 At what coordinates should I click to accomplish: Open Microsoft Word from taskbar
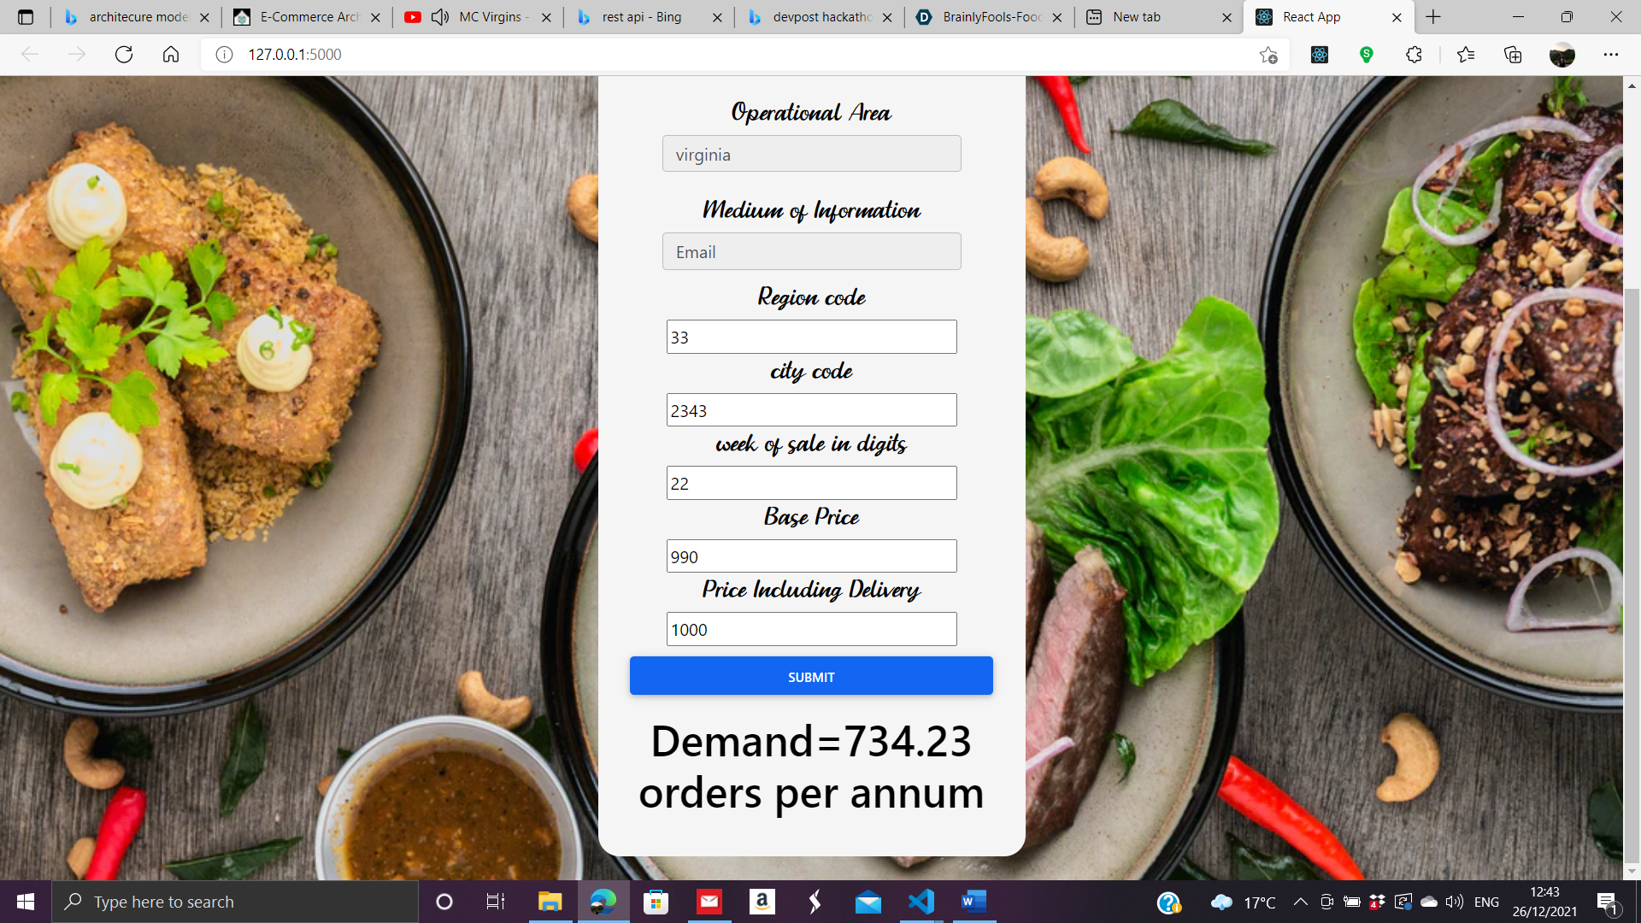973,902
